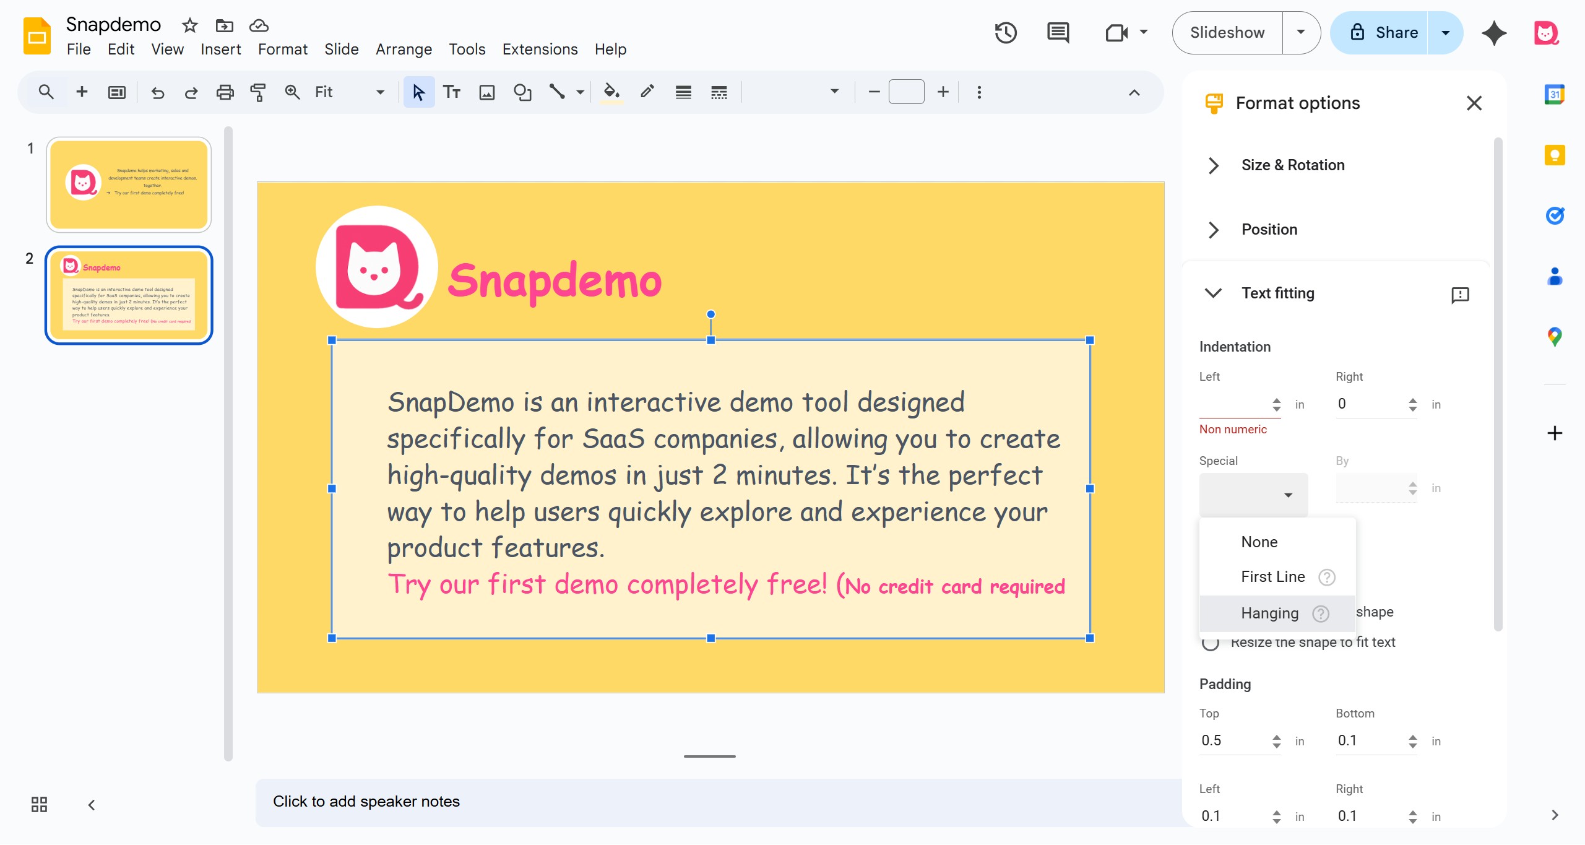Add a new slide with plus icon
Image resolution: width=1585 pixels, height=845 pixels.
(x=81, y=92)
